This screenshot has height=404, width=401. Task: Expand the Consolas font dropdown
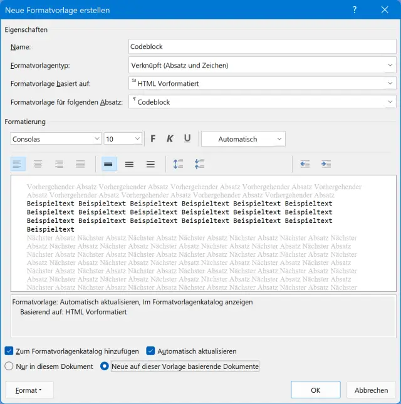tap(97, 139)
